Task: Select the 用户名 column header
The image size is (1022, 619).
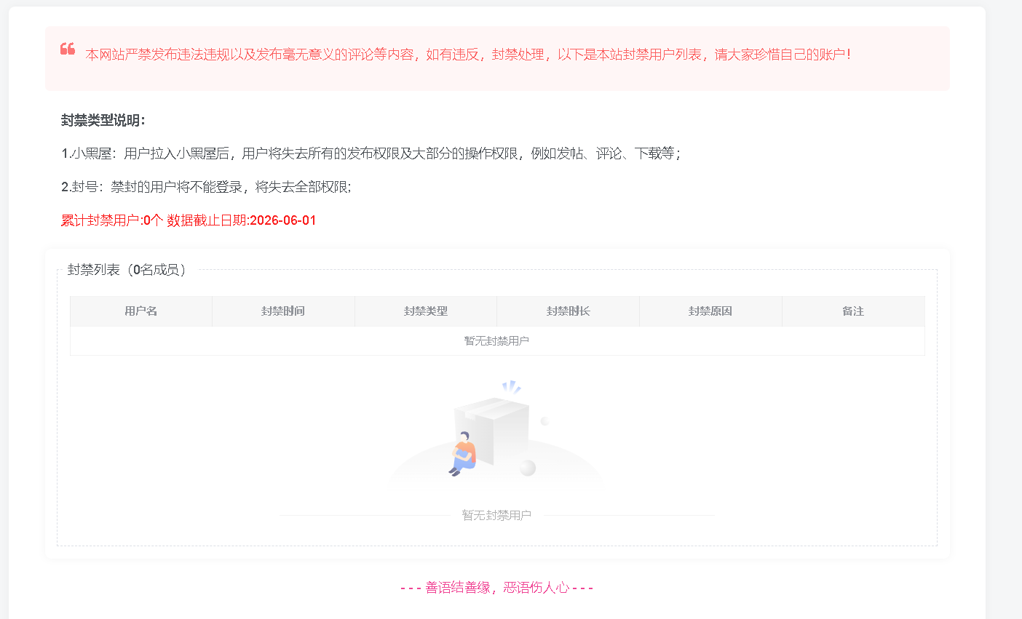Action: point(141,311)
